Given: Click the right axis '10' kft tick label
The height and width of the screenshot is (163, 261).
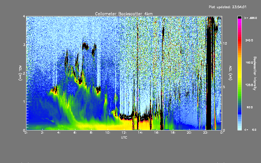Looking at the screenshot, I should (x=225, y=43).
